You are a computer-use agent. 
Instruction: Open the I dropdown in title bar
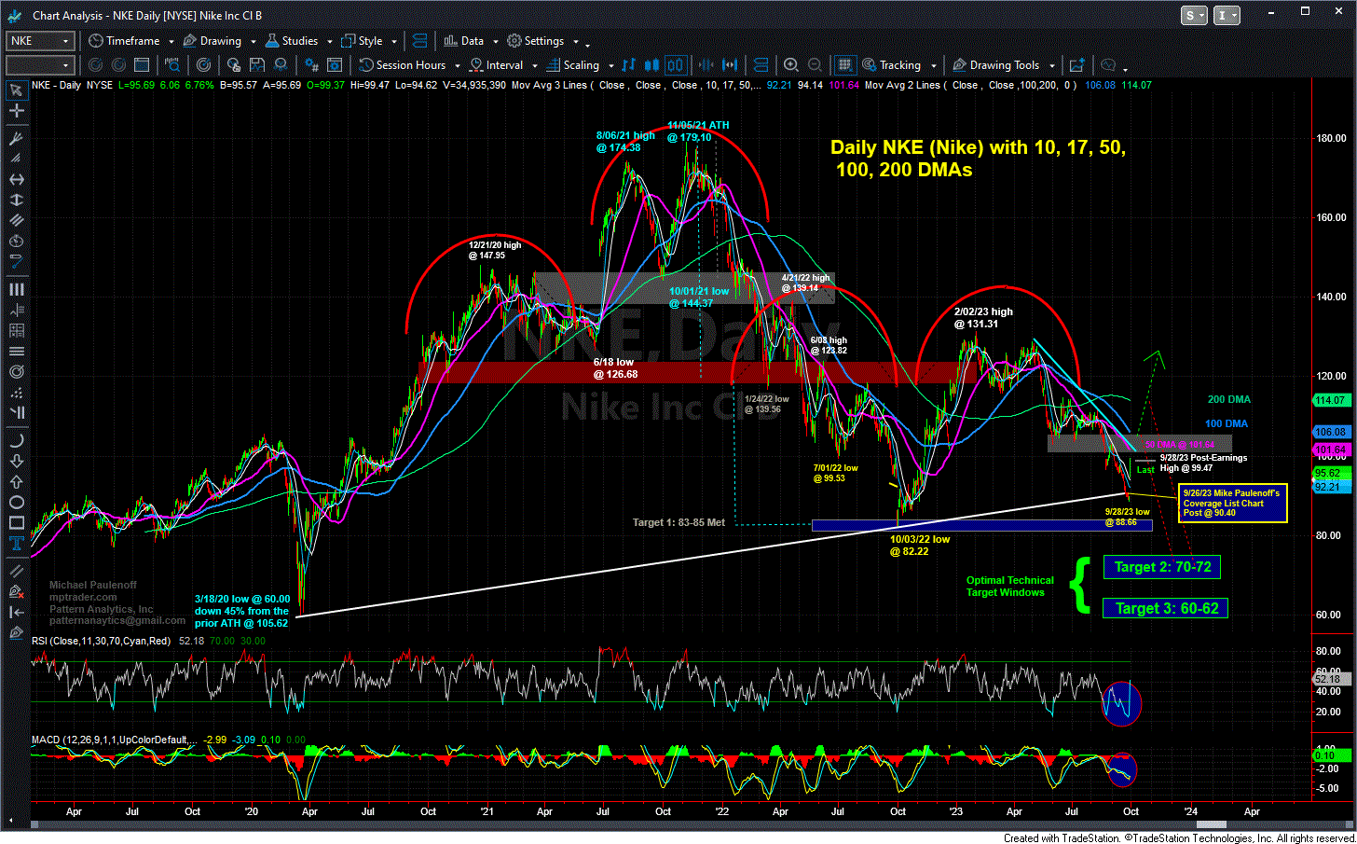click(x=1227, y=15)
